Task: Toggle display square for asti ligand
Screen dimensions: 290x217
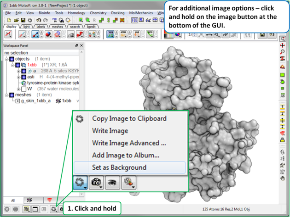Action: pyautogui.click(x=24, y=77)
